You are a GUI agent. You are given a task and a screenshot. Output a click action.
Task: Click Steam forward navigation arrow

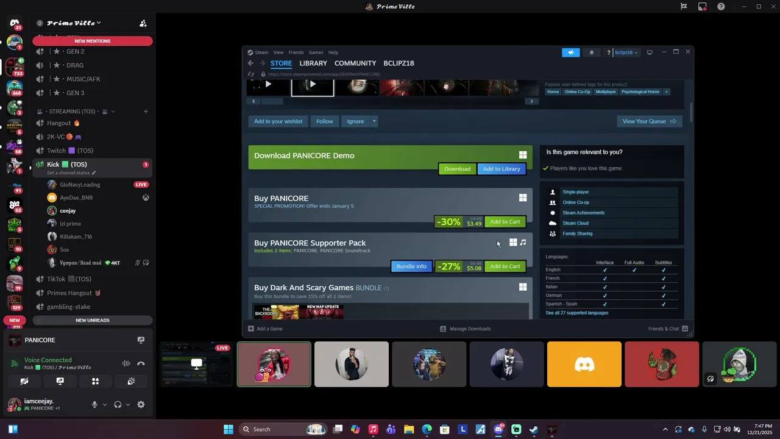262,63
